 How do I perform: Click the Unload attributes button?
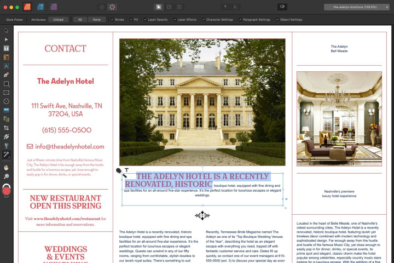coord(59,20)
